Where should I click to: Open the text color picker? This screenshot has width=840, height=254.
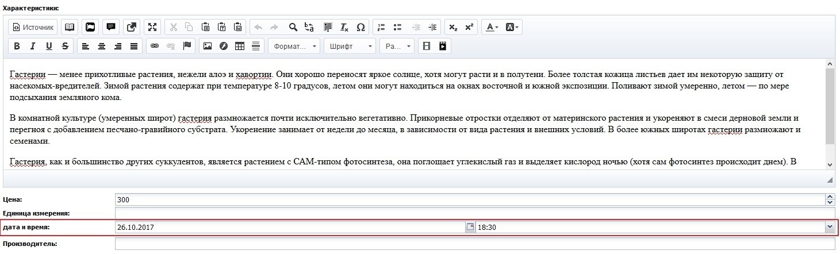(492, 27)
